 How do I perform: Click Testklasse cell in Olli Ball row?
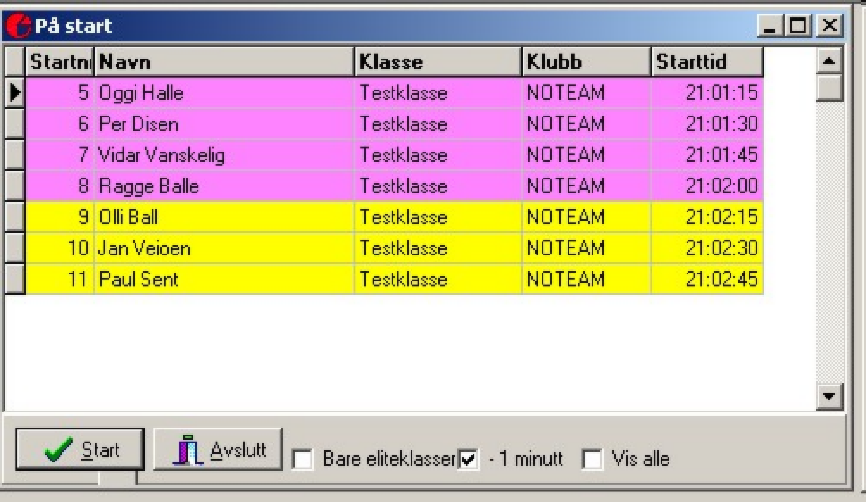[438, 217]
